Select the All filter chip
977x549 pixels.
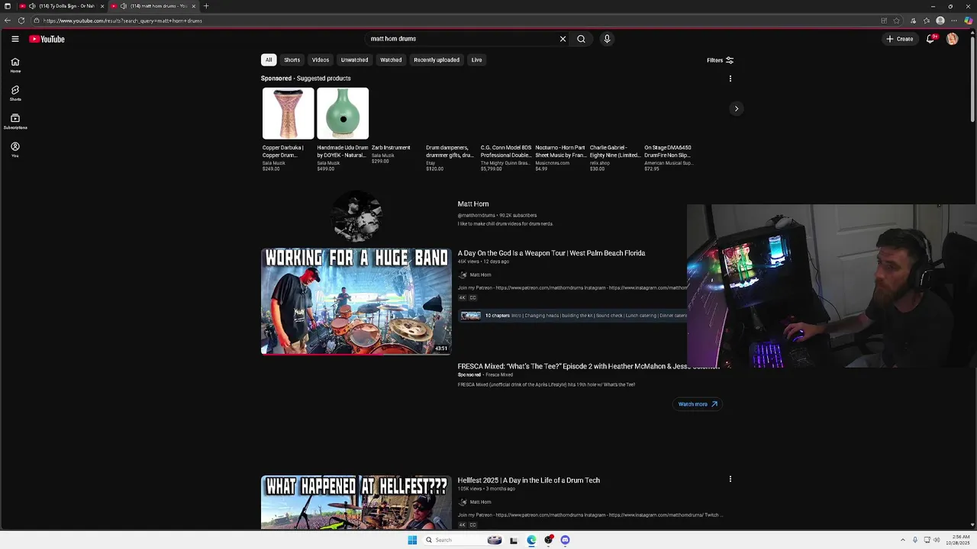coord(269,60)
